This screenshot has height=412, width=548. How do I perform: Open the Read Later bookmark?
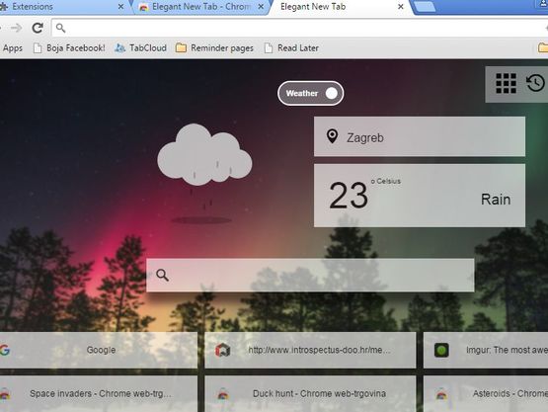291,48
